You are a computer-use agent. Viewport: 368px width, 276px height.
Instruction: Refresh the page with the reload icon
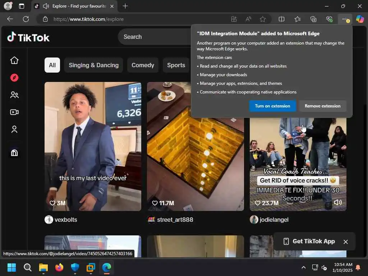click(x=26, y=19)
